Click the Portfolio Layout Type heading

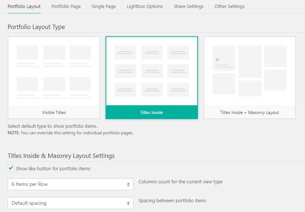coord(36,27)
